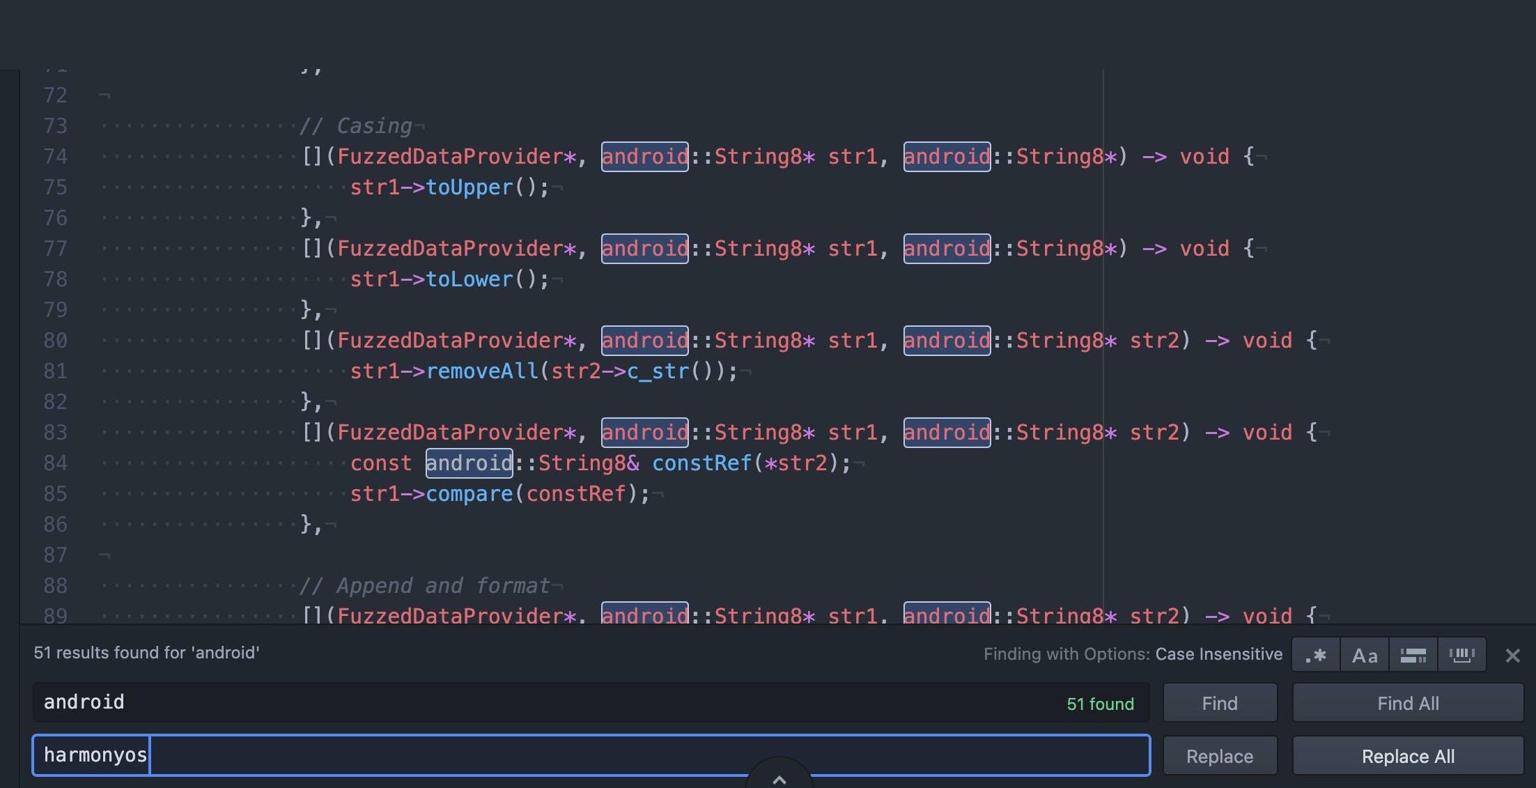Place cursor on toUpper call
Image resolution: width=1536 pixels, height=788 pixels.
pos(469,187)
